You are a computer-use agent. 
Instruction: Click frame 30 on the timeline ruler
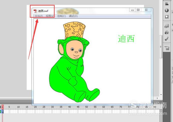(x=52, y=107)
